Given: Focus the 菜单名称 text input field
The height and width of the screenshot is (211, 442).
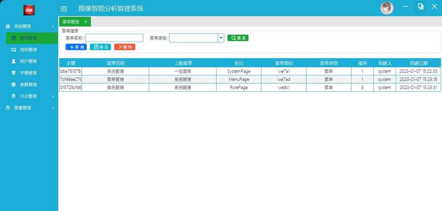Looking at the screenshot, I should (114, 38).
